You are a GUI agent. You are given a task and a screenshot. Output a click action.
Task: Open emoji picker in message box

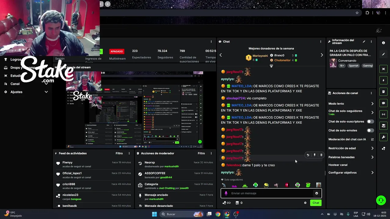[x=317, y=193]
